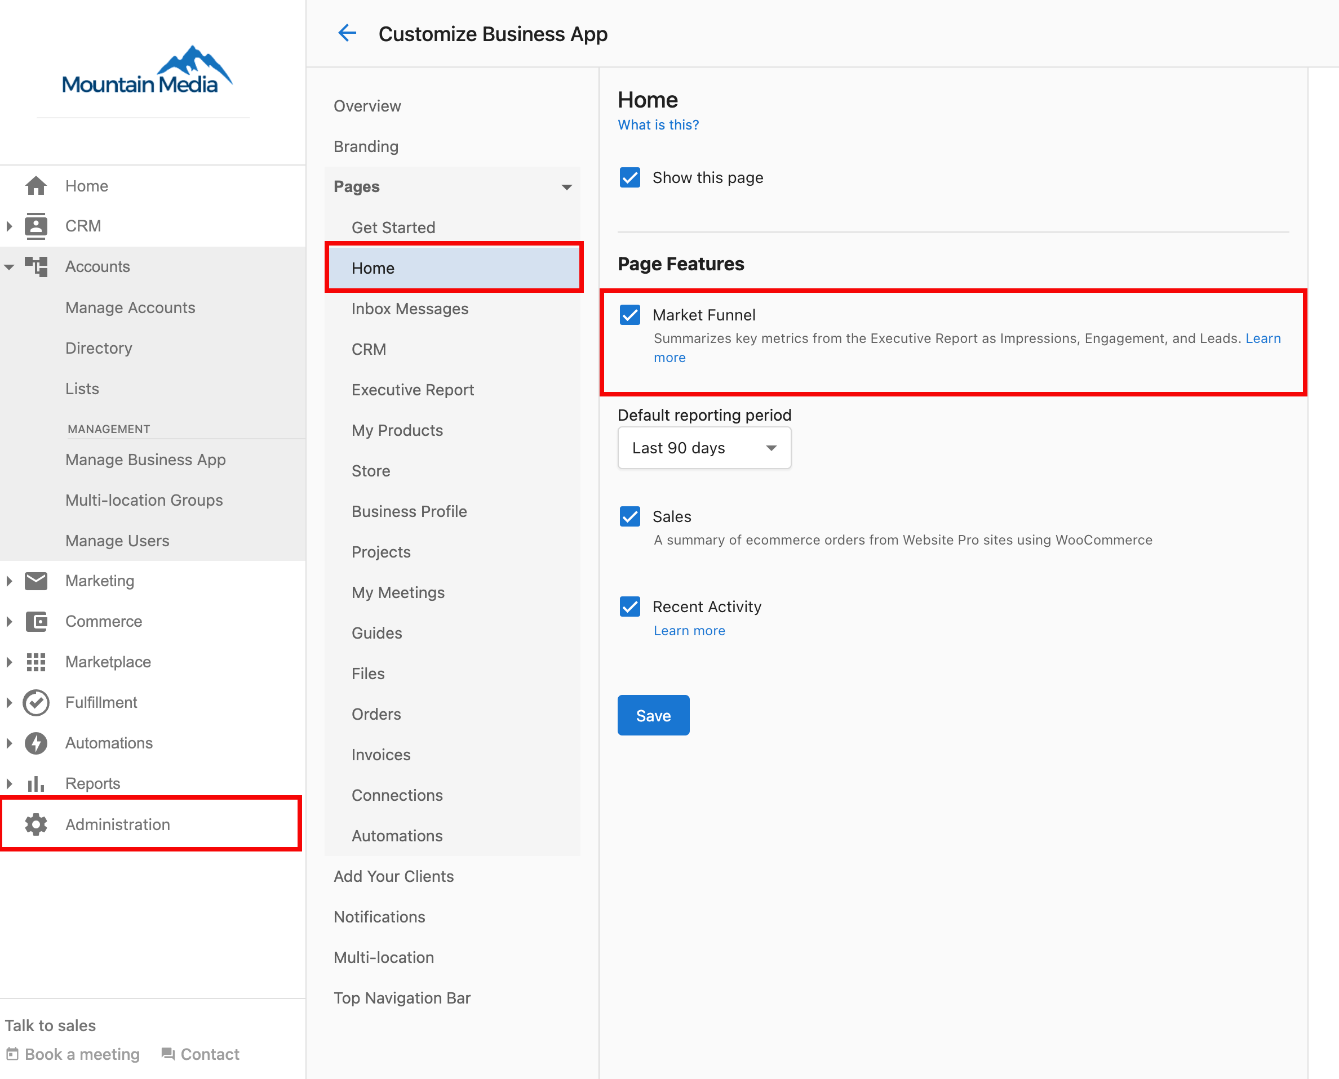Expand the Commerce sidebar arrow

[10, 622]
